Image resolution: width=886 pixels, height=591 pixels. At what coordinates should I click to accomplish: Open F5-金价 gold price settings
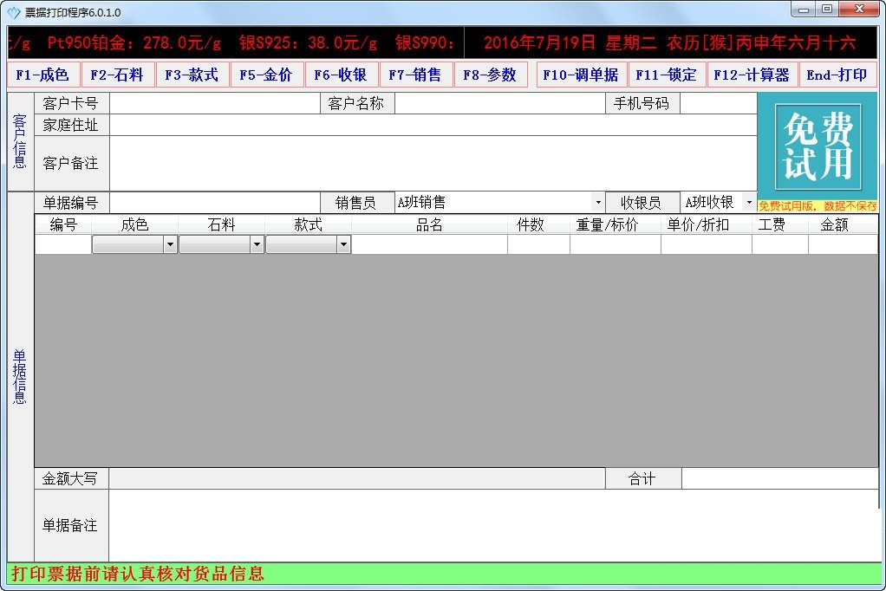(x=267, y=75)
